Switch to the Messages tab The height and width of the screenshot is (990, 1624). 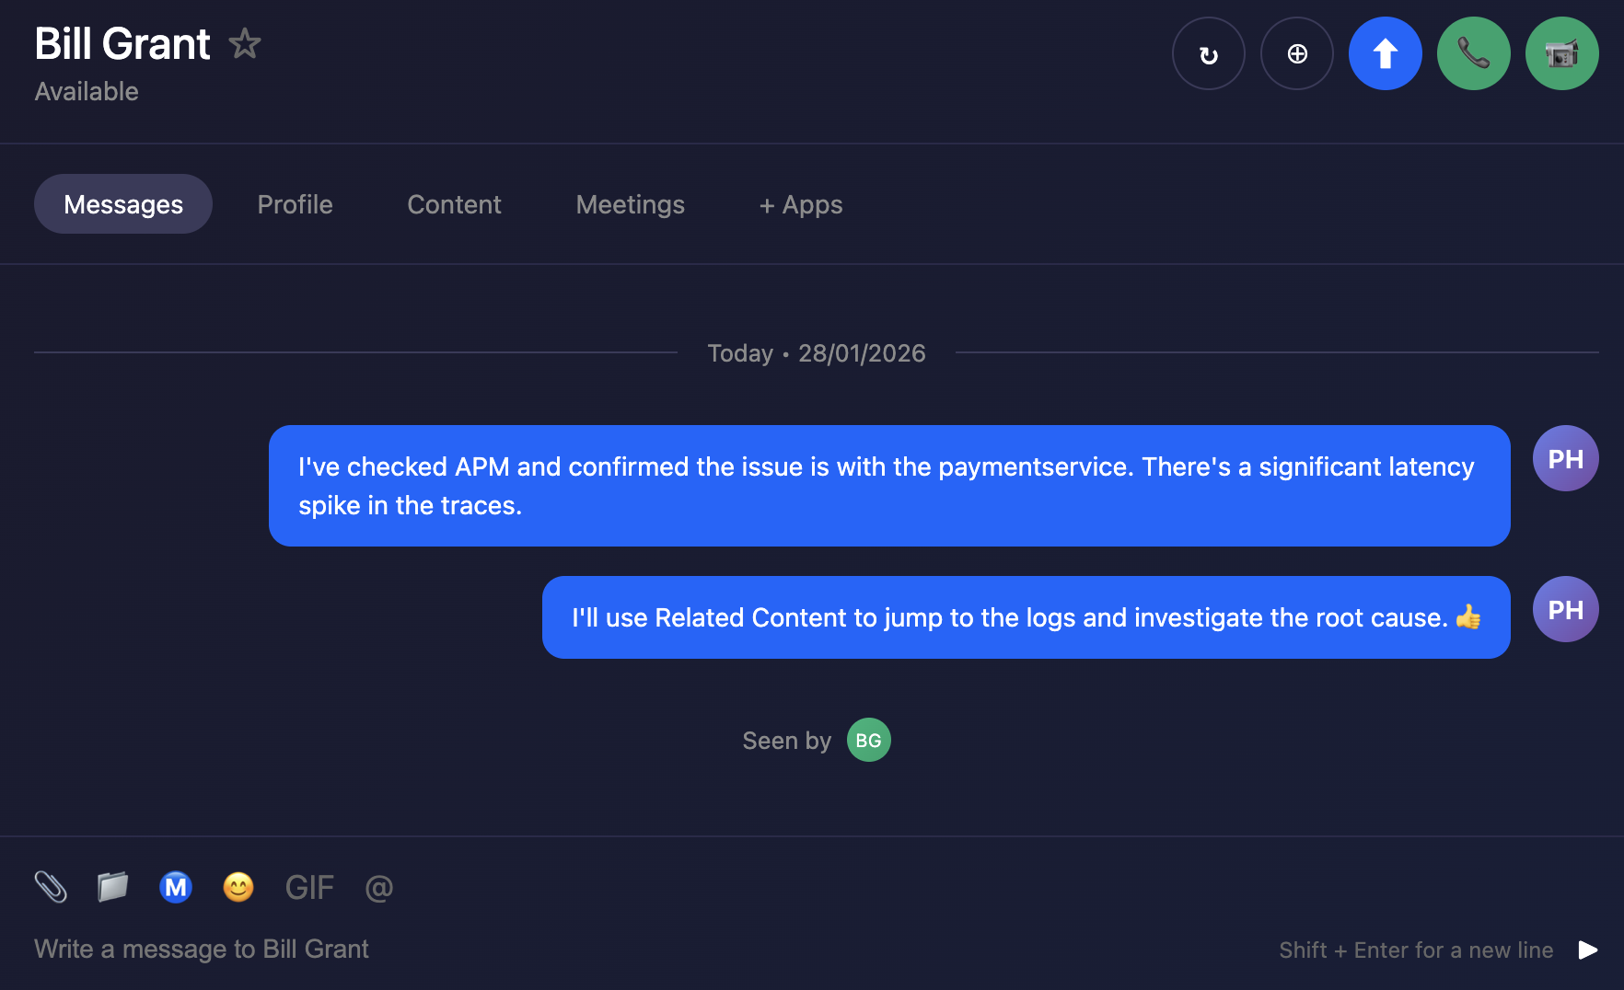[x=123, y=204]
